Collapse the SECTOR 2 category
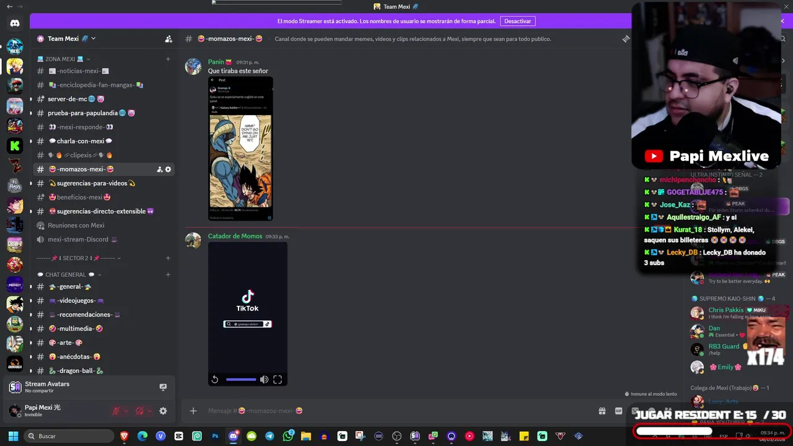793x446 pixels. 79,258
